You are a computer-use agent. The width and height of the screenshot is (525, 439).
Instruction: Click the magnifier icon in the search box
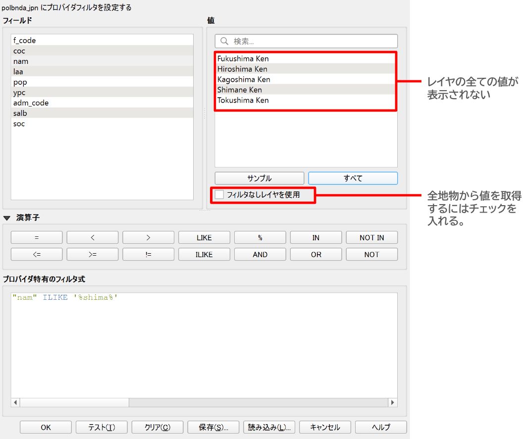click(x=224, y=41)
